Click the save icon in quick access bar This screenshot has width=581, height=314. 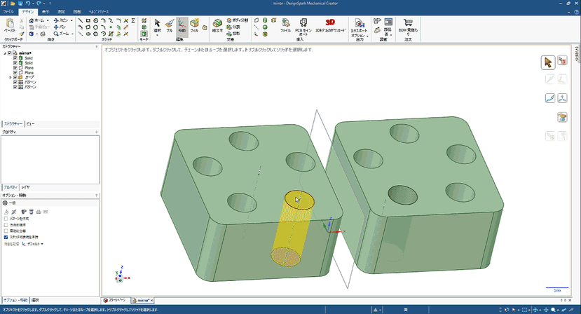(21, 4)
